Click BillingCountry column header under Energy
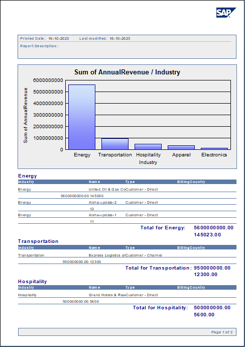The width and height of the screenshot is (245, 347). (x=191, y=182)
